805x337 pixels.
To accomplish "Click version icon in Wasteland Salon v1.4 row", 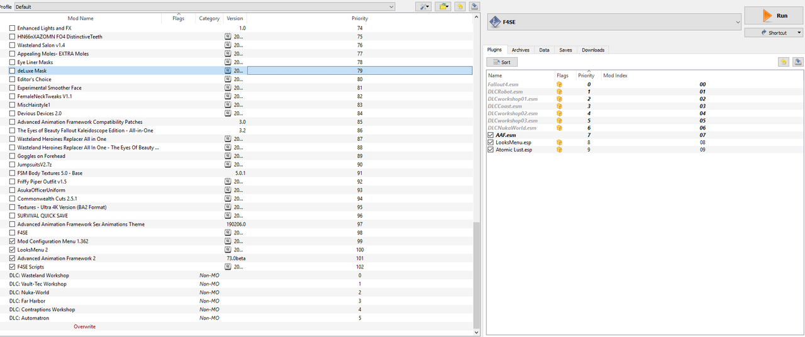I will click(x=228, y=45).
